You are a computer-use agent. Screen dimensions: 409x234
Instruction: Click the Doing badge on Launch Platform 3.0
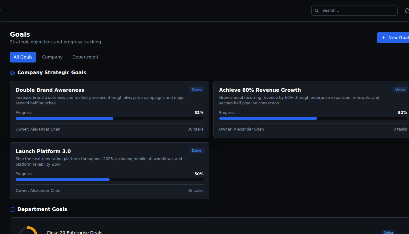coord(196,151)
